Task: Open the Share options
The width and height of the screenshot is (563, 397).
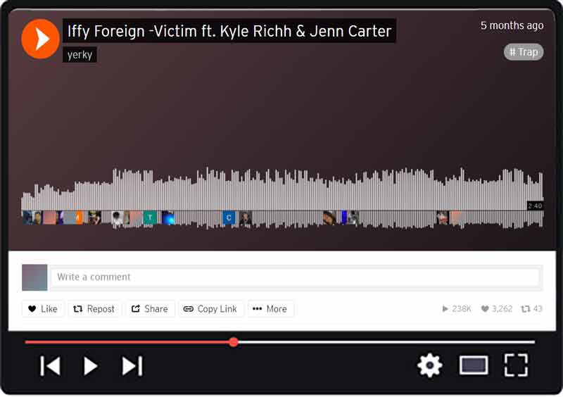Action: point(149,309)
